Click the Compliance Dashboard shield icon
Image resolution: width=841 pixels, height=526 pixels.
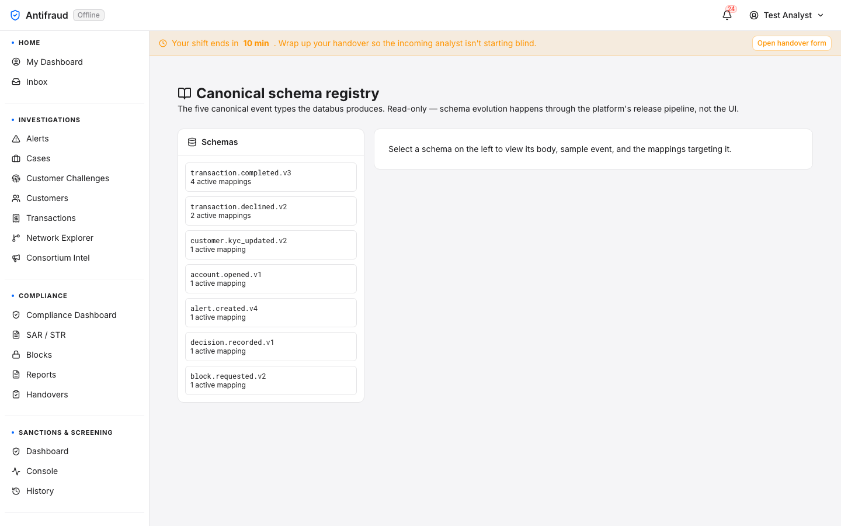point(16,315)
